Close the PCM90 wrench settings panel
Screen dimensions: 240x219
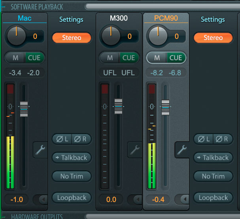182,150
